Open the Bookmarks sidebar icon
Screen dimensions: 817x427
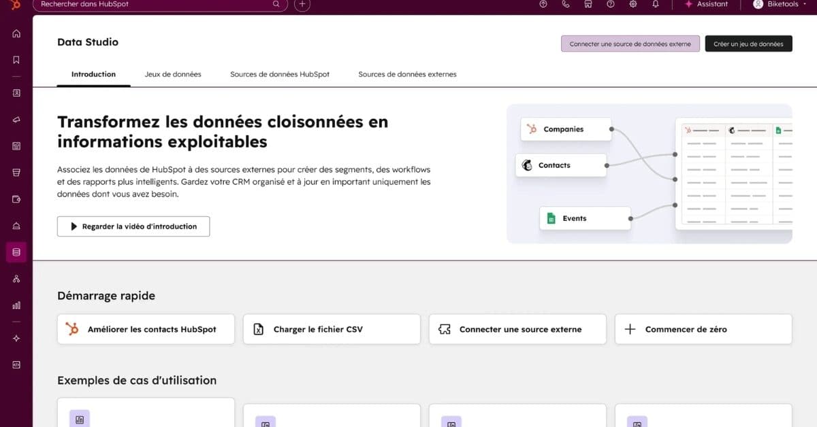coord(16,60)
